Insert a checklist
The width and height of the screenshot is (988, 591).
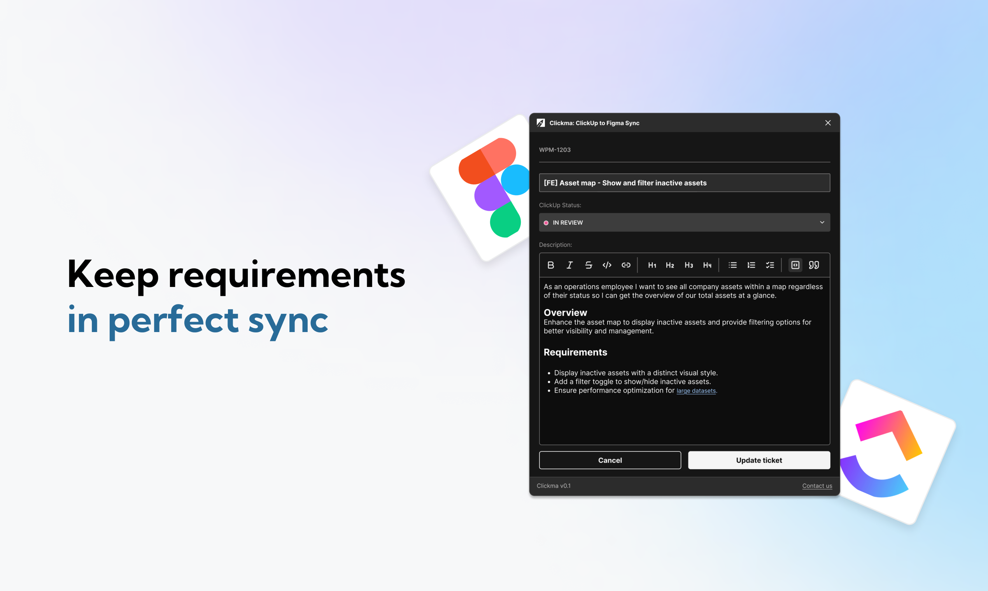[x=770, y=265]
